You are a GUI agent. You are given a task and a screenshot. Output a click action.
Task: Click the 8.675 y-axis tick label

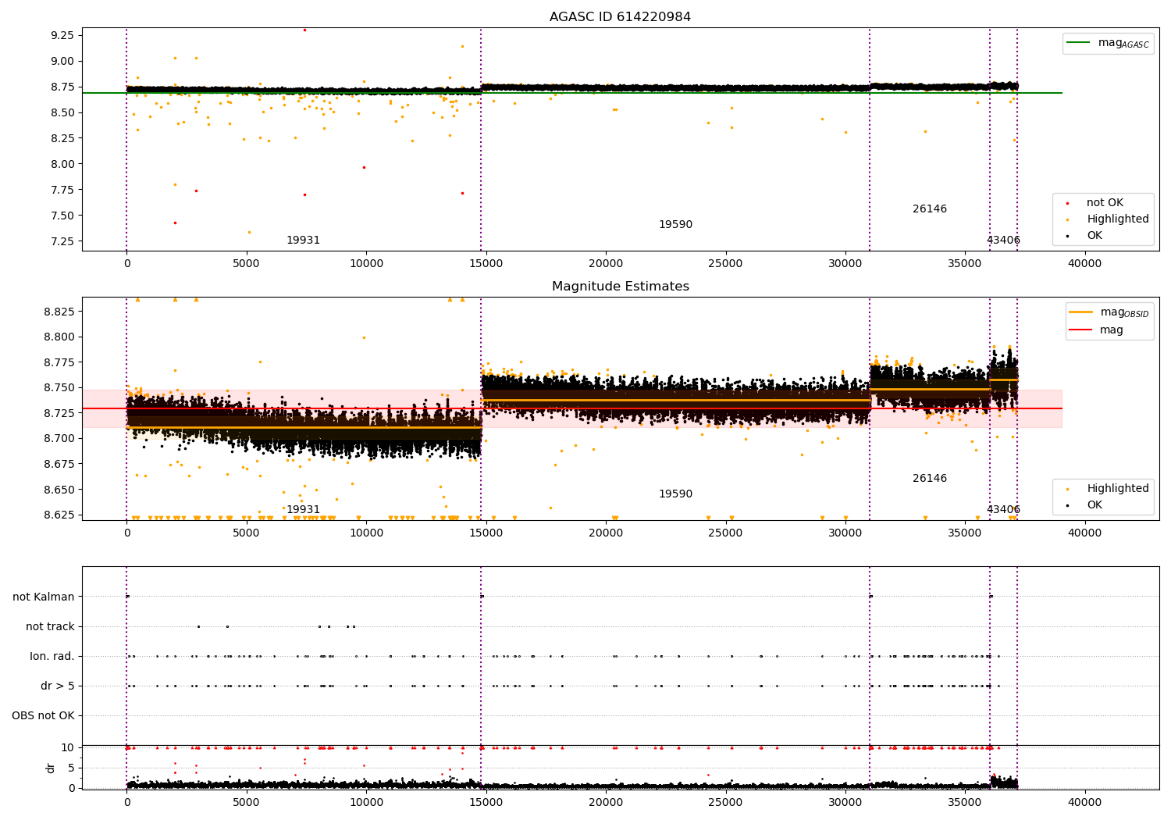[x=59, y=464]
